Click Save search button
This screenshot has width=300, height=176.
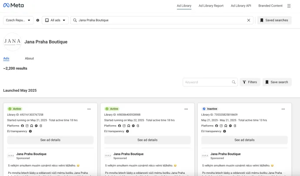pos(277,82)
